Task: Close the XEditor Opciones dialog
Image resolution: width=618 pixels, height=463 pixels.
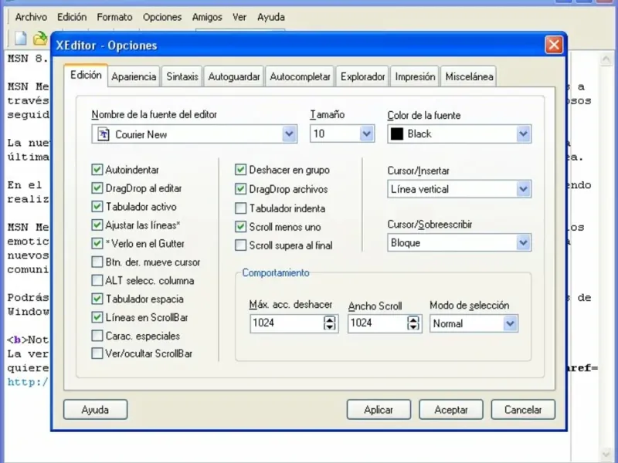Action: [554, 45]
